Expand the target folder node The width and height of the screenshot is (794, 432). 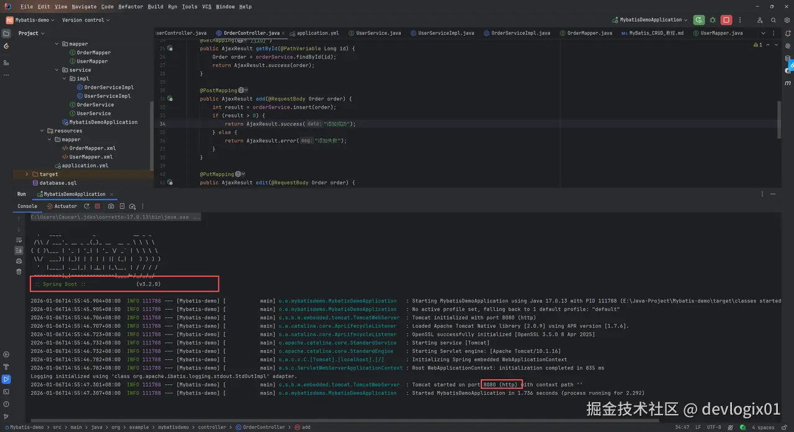tap(27, 174)
